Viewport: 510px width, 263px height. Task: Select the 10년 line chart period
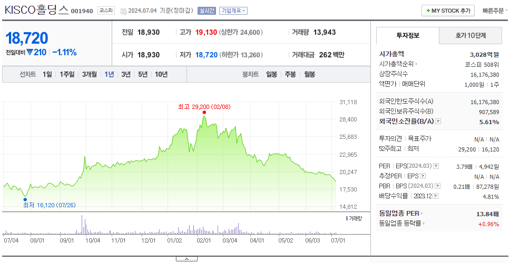[x=161, y=74]
